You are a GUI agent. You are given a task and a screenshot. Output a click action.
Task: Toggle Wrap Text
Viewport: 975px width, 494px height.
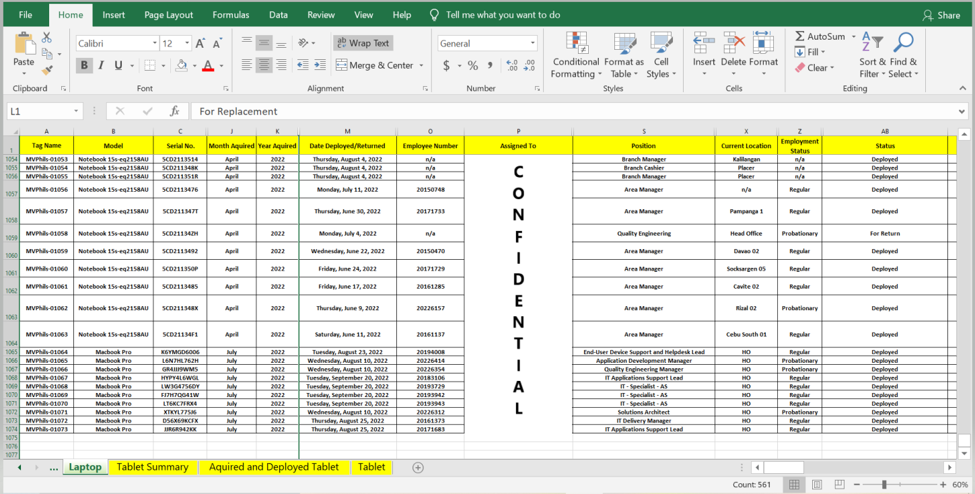point(363,43)
